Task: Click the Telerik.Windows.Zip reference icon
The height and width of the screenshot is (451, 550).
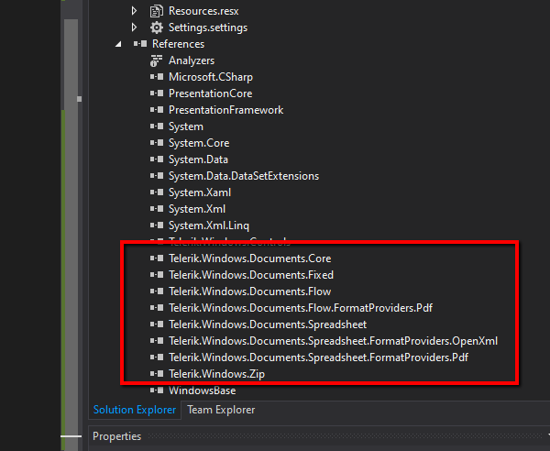Action: pos(156,374)
